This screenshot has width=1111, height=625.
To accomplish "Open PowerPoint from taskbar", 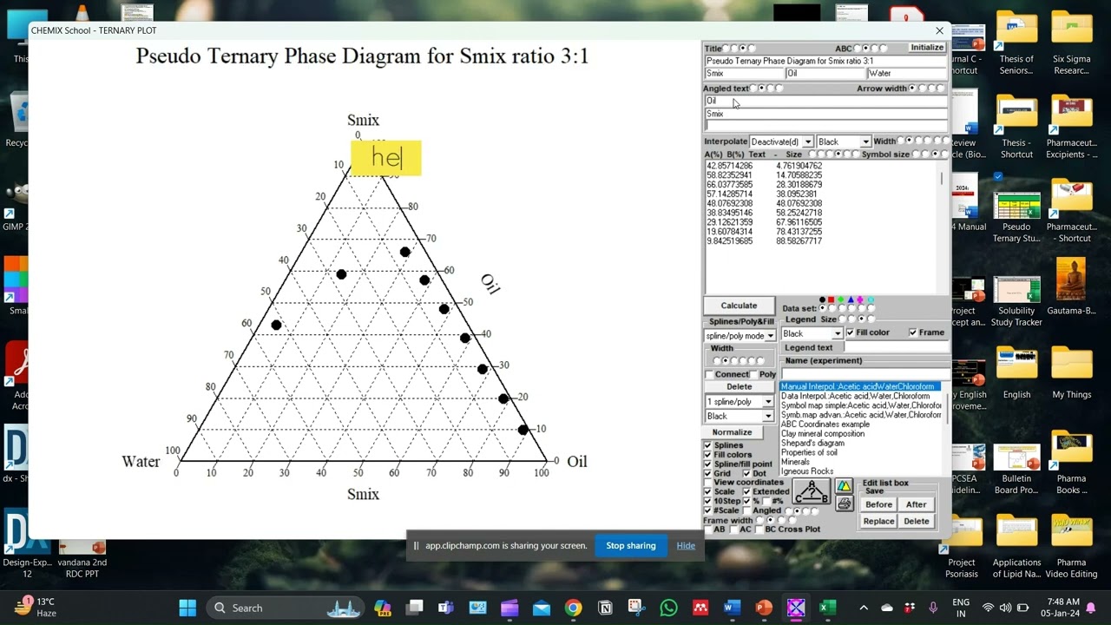I will coord(764,608).
